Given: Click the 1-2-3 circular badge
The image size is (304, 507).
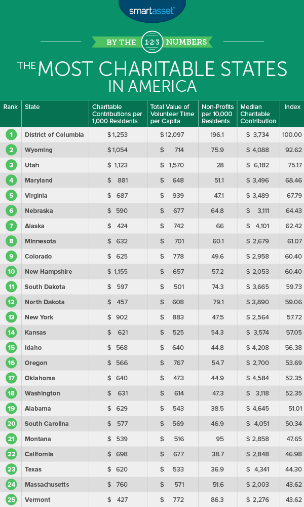Looking at the screenshot, I should [x=152, y=42].
